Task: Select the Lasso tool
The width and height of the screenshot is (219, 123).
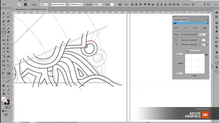Action: 8,17
